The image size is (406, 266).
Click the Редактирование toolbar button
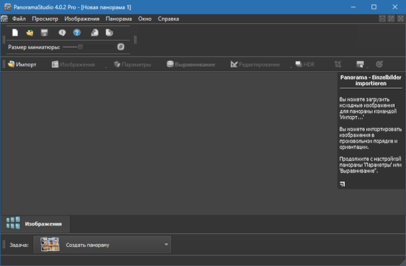[255, 65]
